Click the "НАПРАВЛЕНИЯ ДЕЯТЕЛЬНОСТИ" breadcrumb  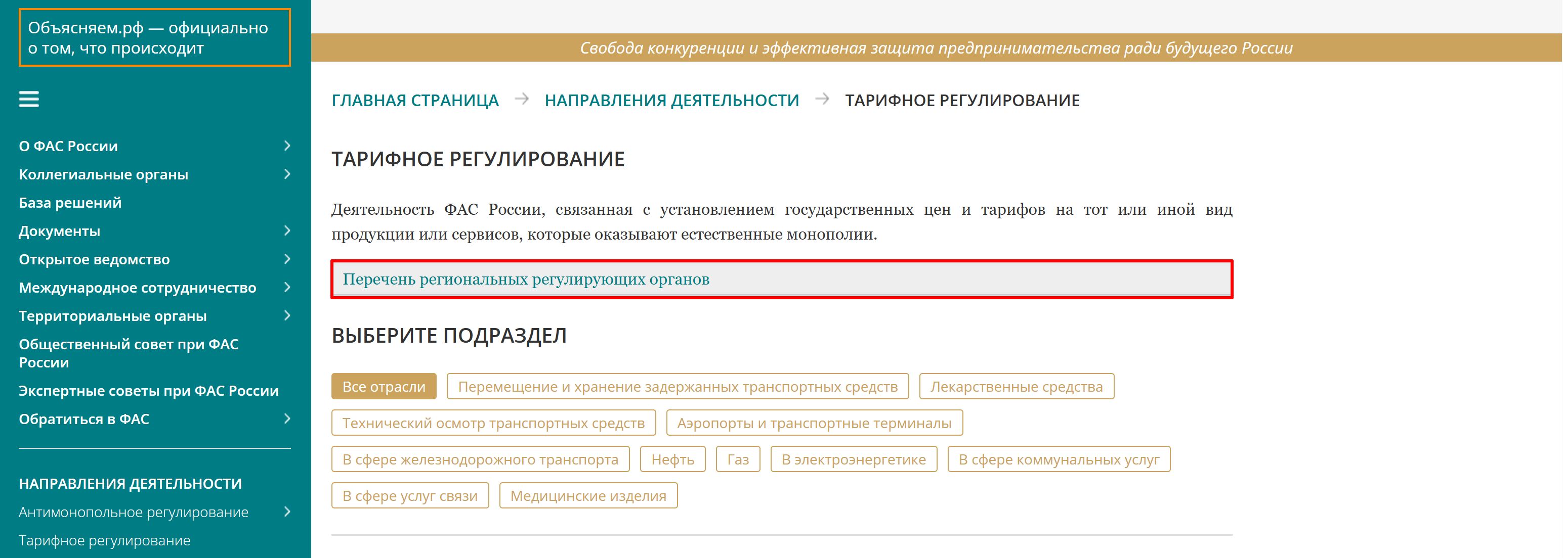(x=672, y=100)
